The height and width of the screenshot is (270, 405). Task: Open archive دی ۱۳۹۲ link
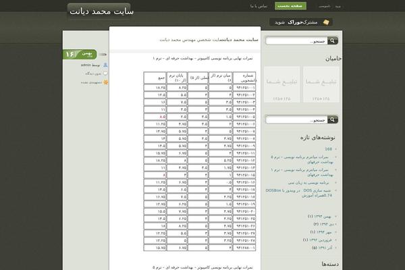[x=323, y=224]
